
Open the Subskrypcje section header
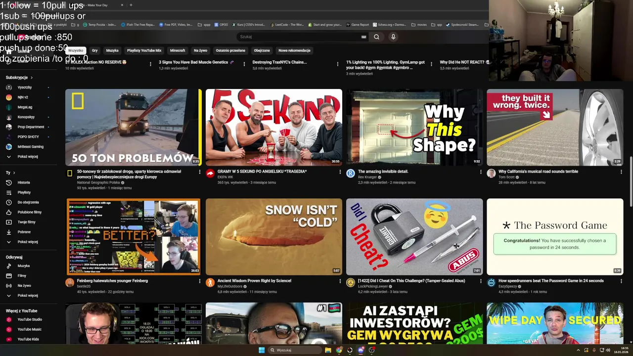click(x=19, y=78)
